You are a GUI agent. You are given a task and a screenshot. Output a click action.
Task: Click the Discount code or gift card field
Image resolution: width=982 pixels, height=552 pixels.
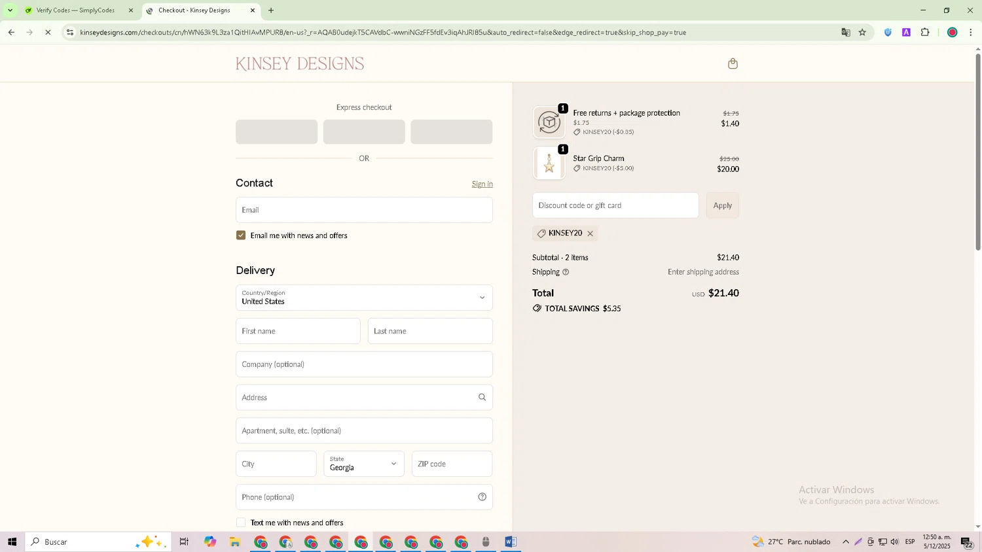pos(615,205)
